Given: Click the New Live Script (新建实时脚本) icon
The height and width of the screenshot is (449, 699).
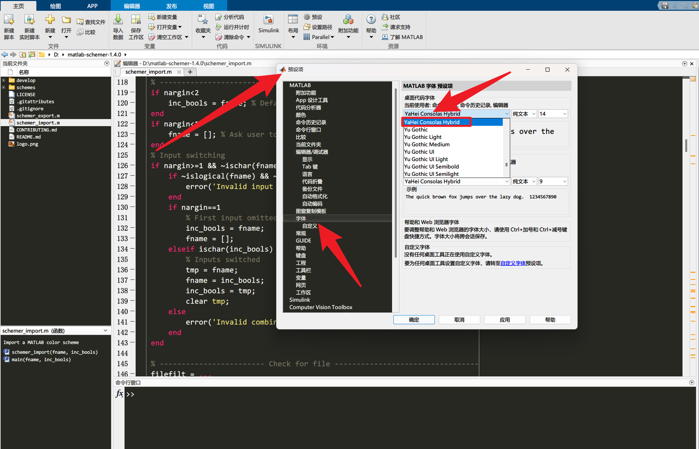Looking at the screenshot, I should 30,20.
